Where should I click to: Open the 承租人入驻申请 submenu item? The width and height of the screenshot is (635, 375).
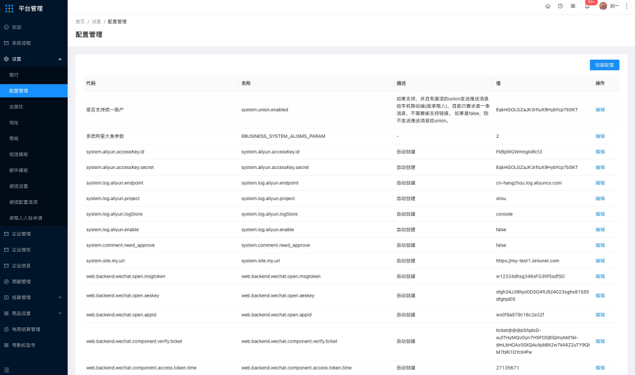[34, 218]
